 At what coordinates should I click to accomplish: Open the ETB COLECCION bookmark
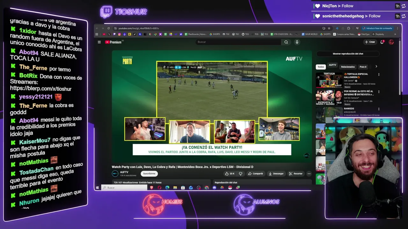[x=281, y=34]
